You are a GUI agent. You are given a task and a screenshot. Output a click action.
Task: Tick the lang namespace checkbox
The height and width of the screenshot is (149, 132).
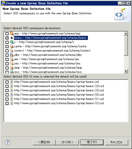[7, 68]
